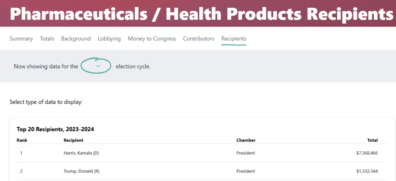
Task: Switch to the Summary tab
Action: click(21, 38)
